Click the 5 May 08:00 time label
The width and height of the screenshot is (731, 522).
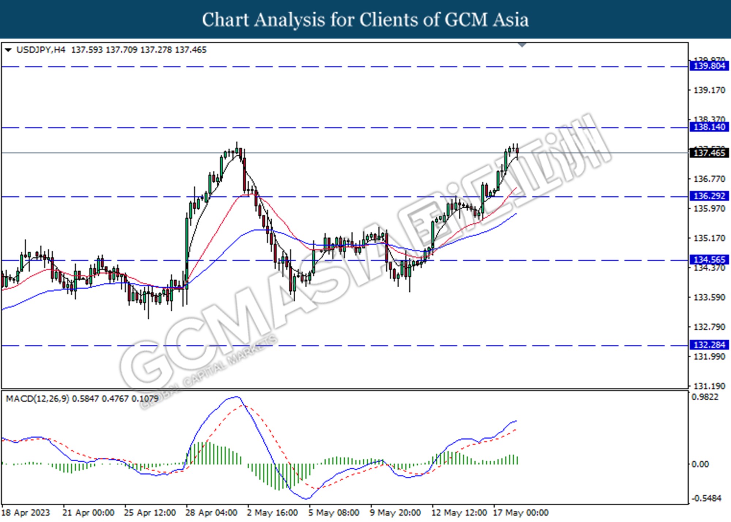coord(334,513)
